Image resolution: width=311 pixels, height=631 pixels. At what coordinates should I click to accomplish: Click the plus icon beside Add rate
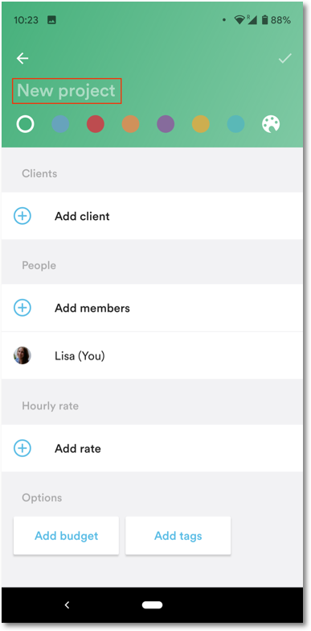[23, 448]
